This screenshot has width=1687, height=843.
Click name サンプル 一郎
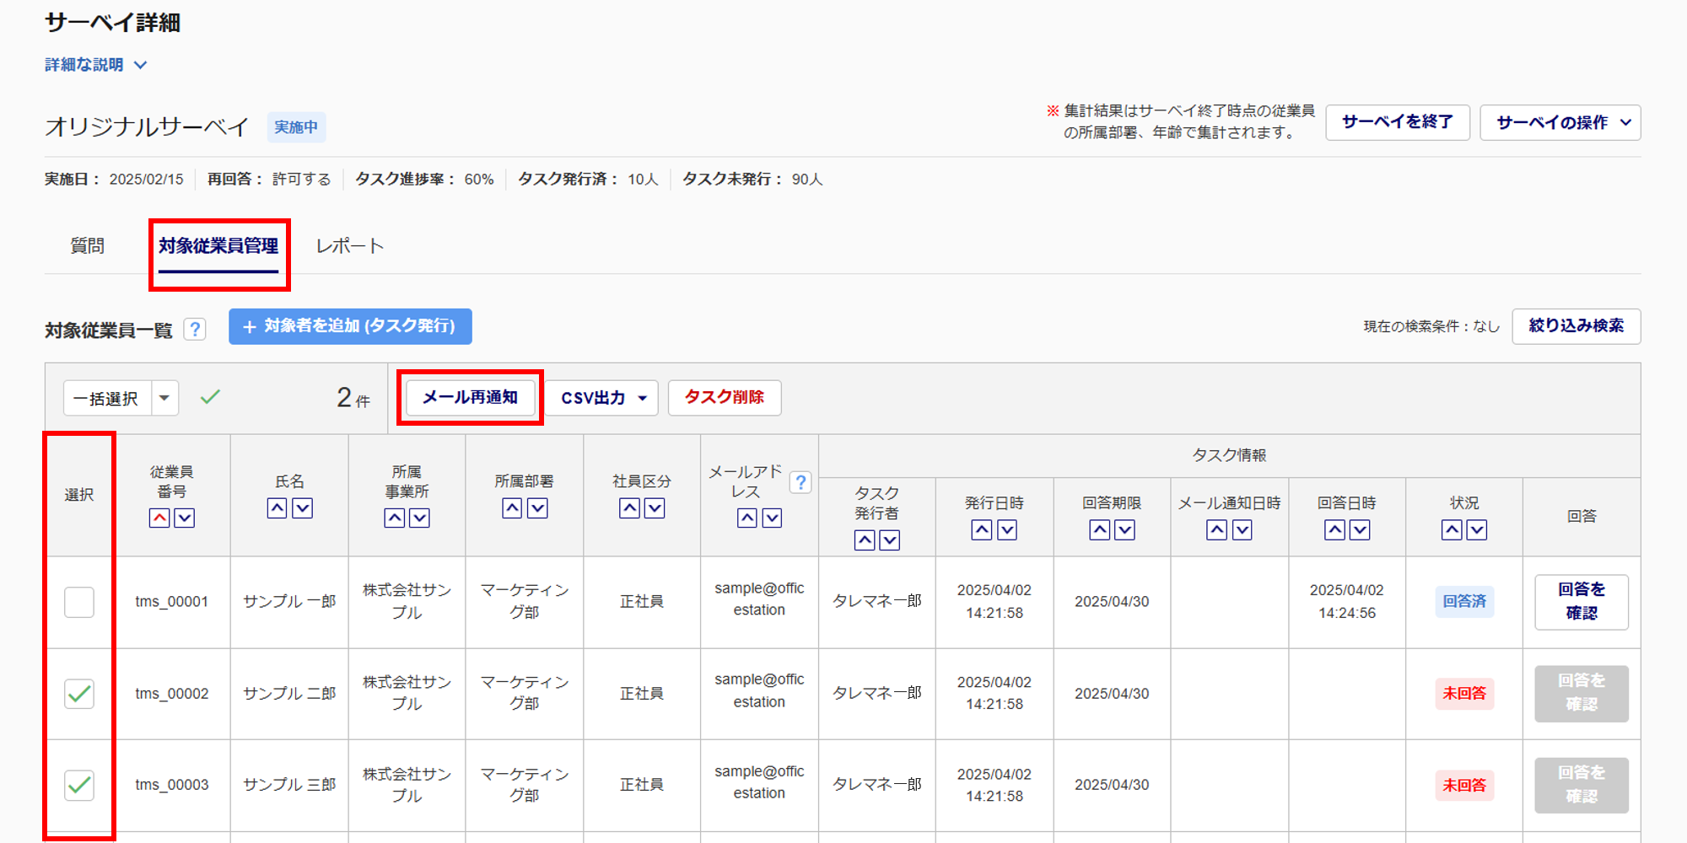click(x=289, y=601)
